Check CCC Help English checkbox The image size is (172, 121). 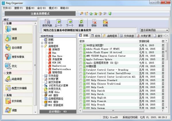[x=81, y=98]
